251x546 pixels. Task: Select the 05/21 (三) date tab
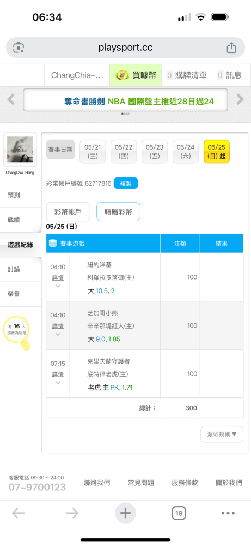click(93, 152)
